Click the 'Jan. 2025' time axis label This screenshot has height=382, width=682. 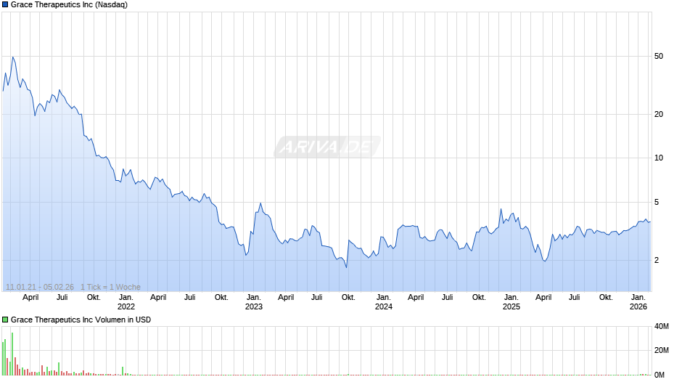pos(511,302)
